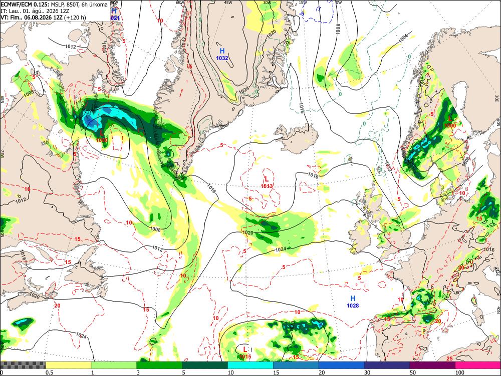501x376 pixels.
Task: Click the VT valid time line in header
Action: [43, 17]
